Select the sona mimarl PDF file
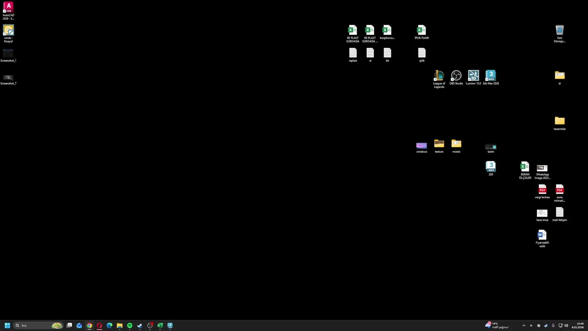The width and height of the screenshot is (588, 331). point(560,193)
